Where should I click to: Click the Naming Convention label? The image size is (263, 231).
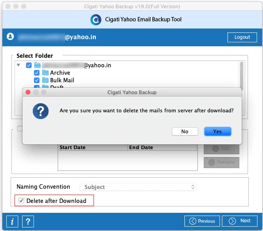tap(43, 187)
